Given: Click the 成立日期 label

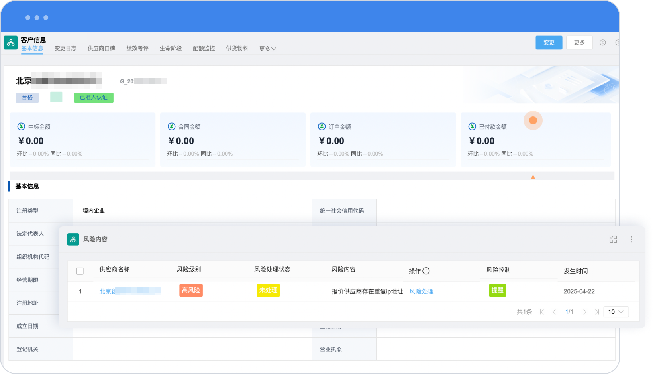Looking at the screenshot, I should pos(27,326).
